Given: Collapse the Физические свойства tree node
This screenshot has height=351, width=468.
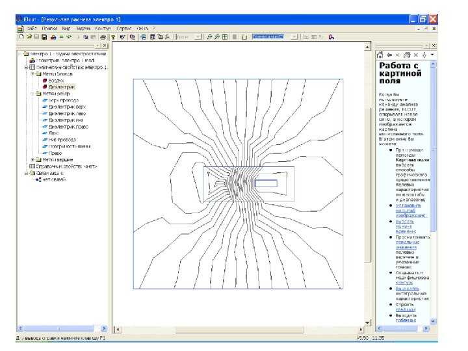Looking at the screenshot, I should [26, 67].
